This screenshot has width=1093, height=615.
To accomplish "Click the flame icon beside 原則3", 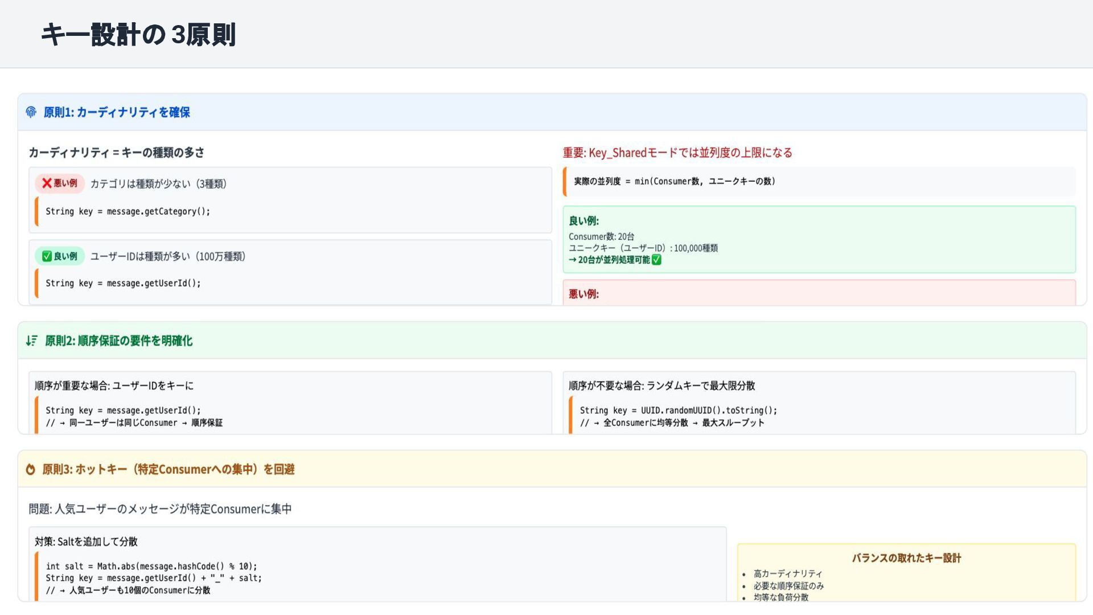I will 31,469.
